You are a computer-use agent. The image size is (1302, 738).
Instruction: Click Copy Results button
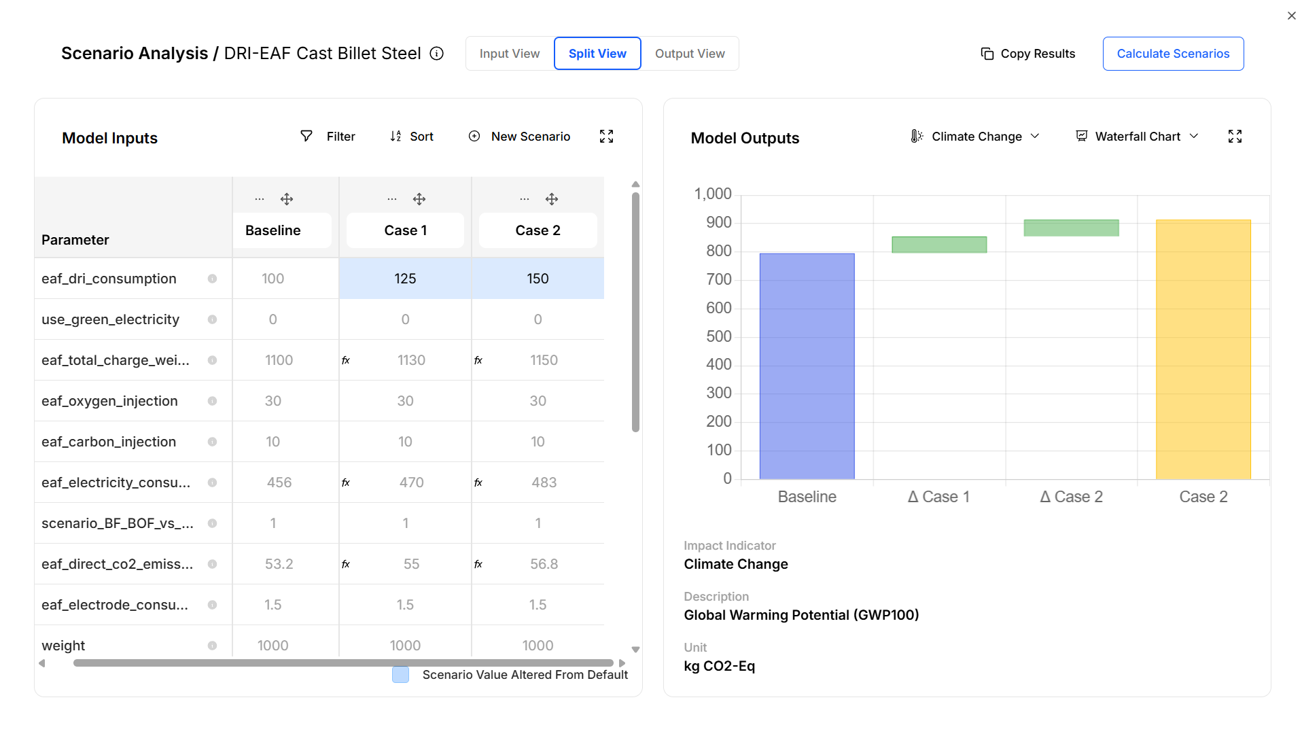[1027, 54]
